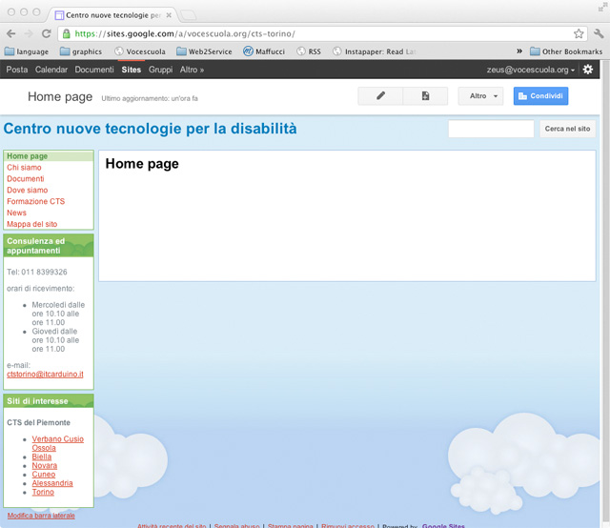This screenshot has height=528, width=610.
Task: Click the new page icon button
Action: pos(425,96)
